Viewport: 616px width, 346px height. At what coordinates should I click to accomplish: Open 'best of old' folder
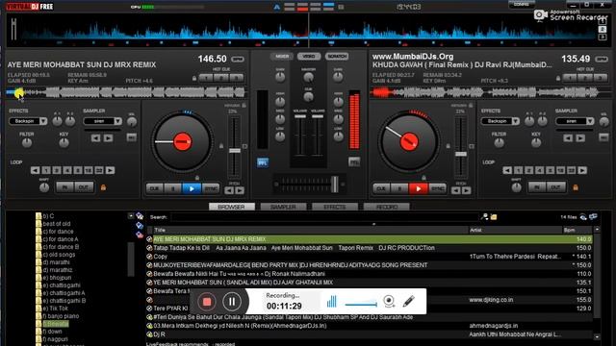pos(57,224)
